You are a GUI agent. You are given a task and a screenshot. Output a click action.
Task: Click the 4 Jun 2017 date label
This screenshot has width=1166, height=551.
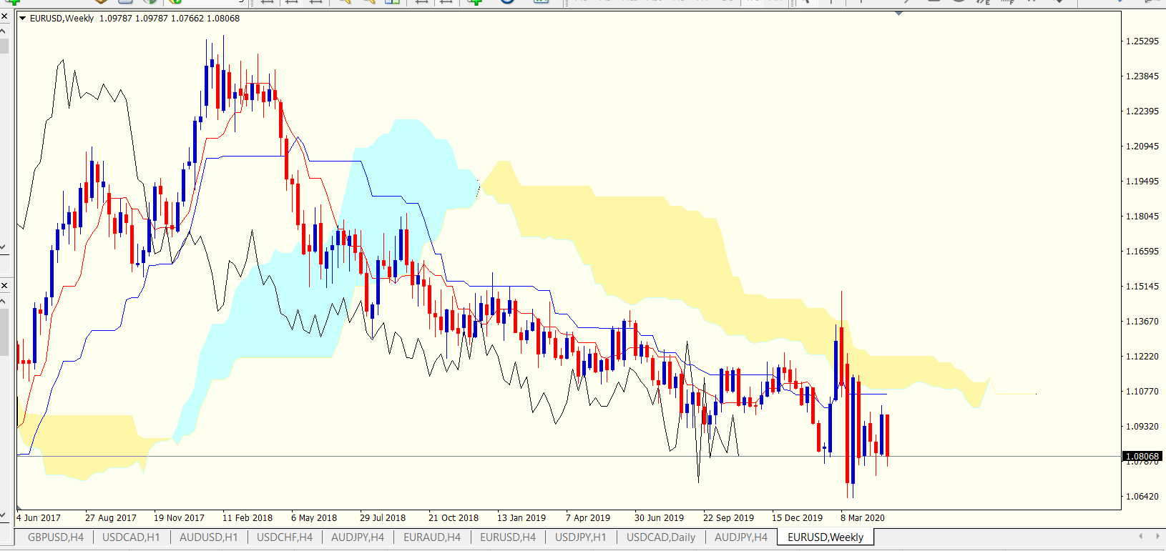(39, 518)
